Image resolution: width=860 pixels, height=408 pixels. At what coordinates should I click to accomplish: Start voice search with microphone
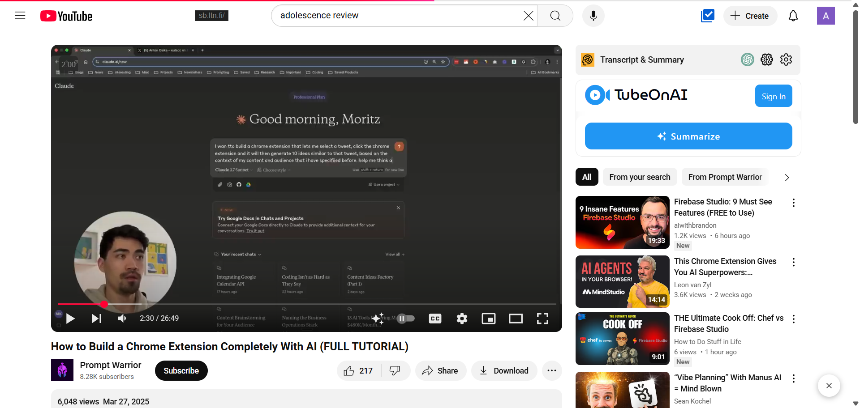[x=593, y=16]
